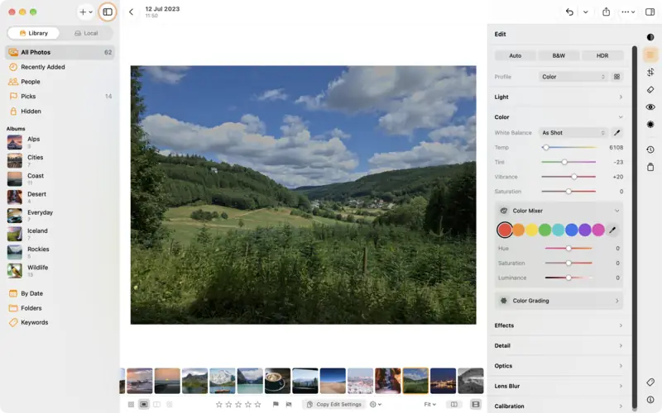Open the Fit zoom level dropdown
This screenshot has height=413, width=662.
click(429, 404)
